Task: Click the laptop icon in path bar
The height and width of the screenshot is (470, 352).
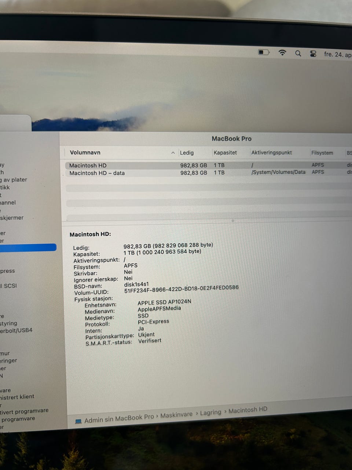Action: (x=78, y=421)
